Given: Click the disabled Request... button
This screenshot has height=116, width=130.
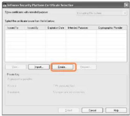Looking at the screenshot, I should [x=86, y=67].
